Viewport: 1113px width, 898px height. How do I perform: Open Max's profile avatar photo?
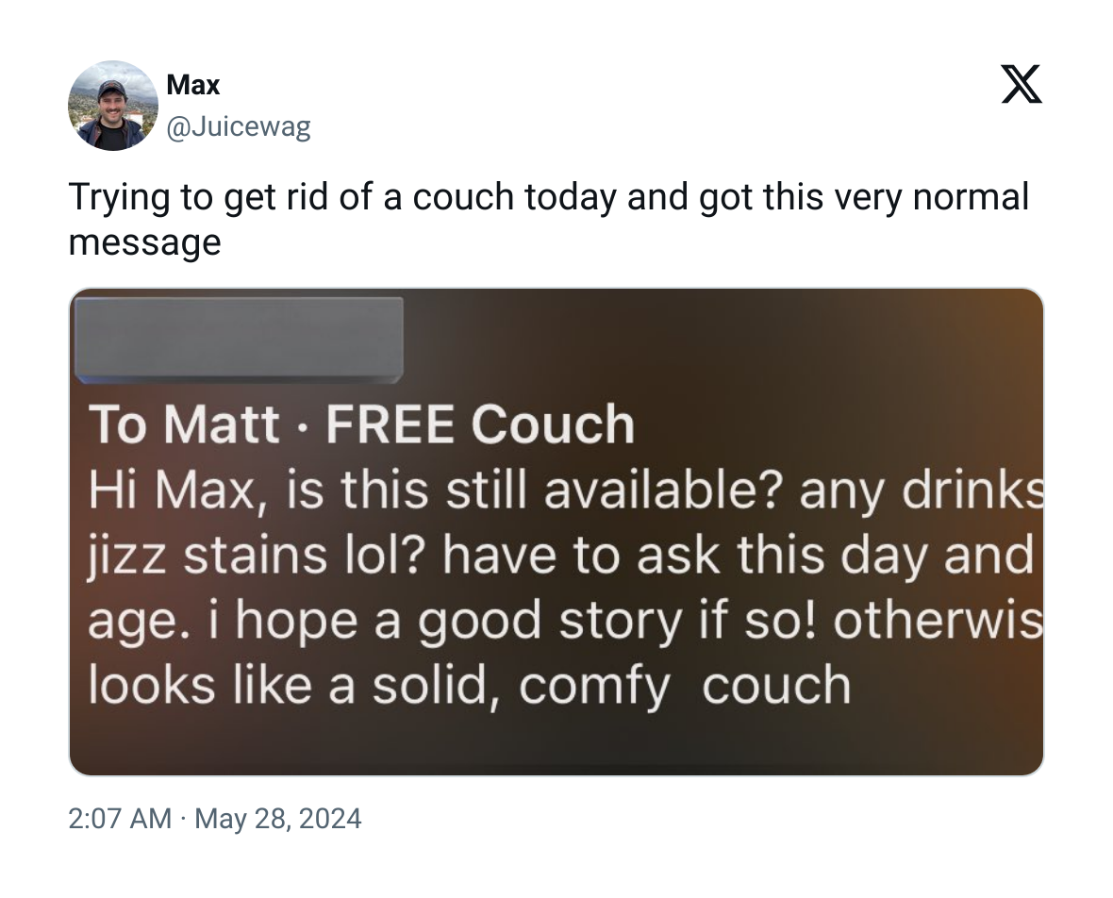[x=113, y=106]
